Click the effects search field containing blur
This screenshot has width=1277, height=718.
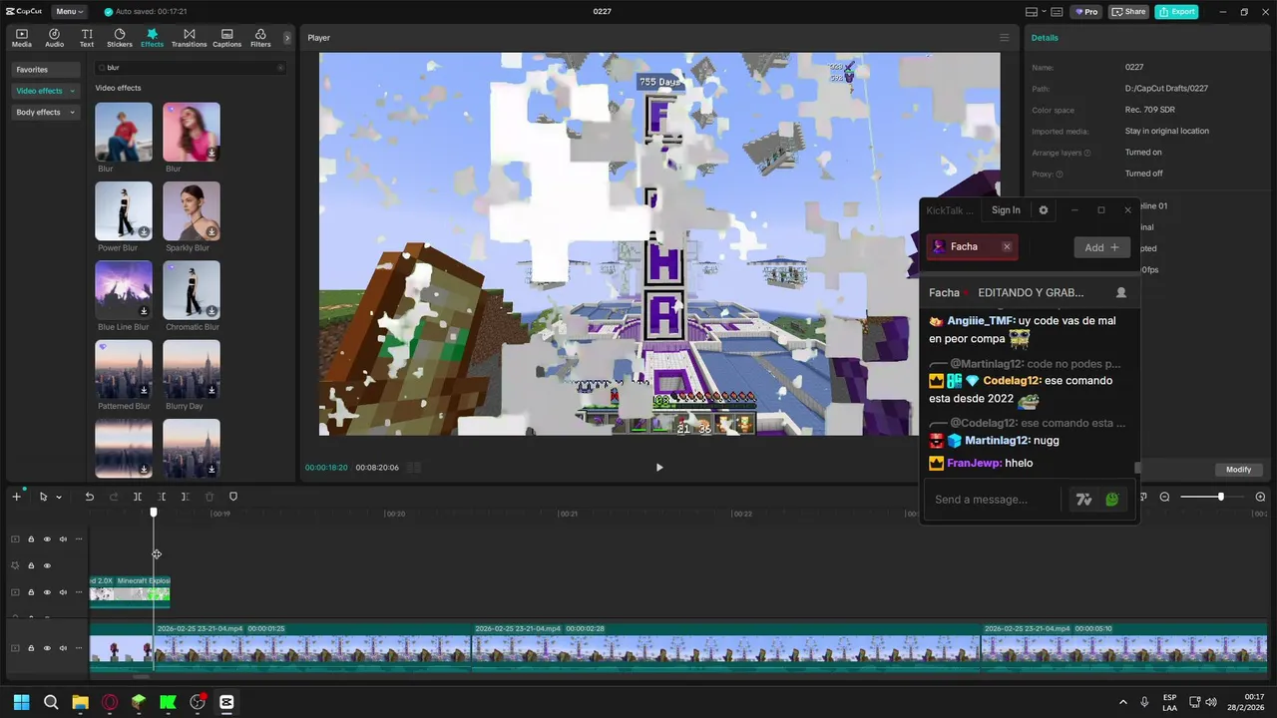[190, 68]
